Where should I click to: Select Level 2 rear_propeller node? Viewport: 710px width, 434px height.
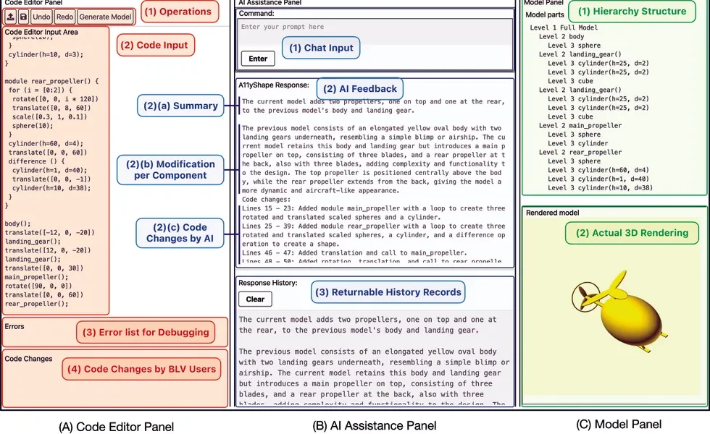click(580, 153)
